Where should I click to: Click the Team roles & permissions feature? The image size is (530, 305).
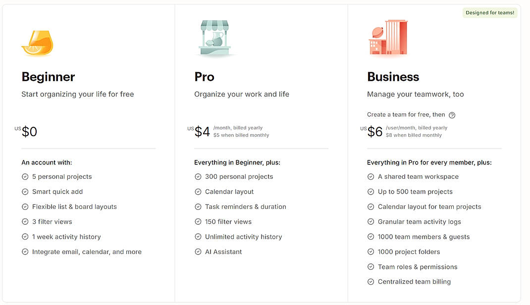click(417, 267)
